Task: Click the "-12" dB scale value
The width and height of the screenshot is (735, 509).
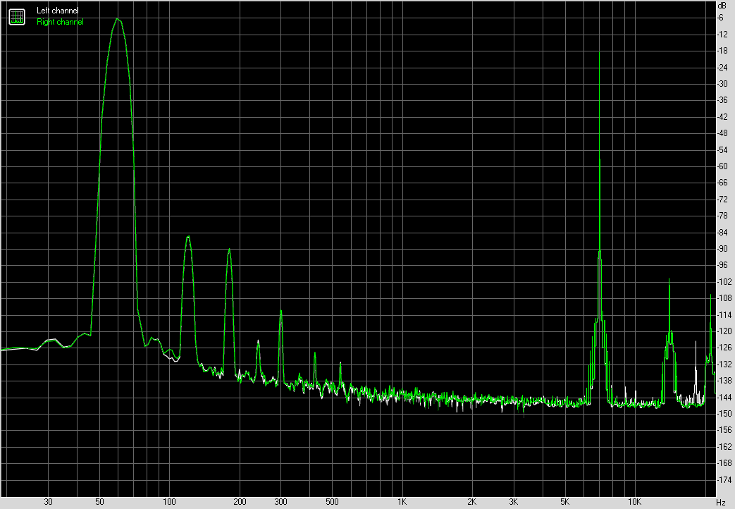Action: [722, 35]
